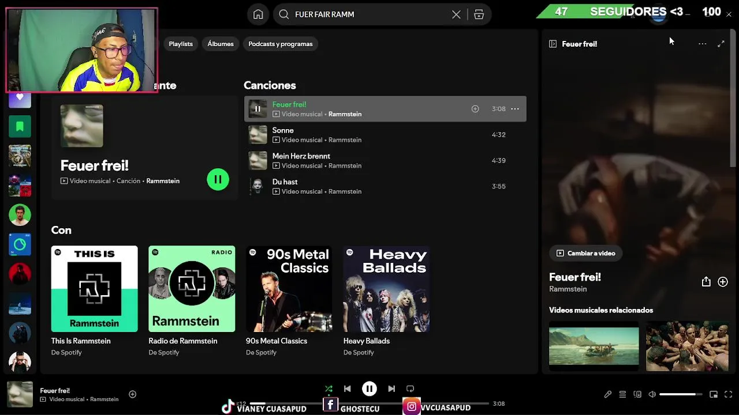Screen dimensions: 739x415
Task: Open Rammstein artist link on Sonne row
Action: click(x=345, y=140)
